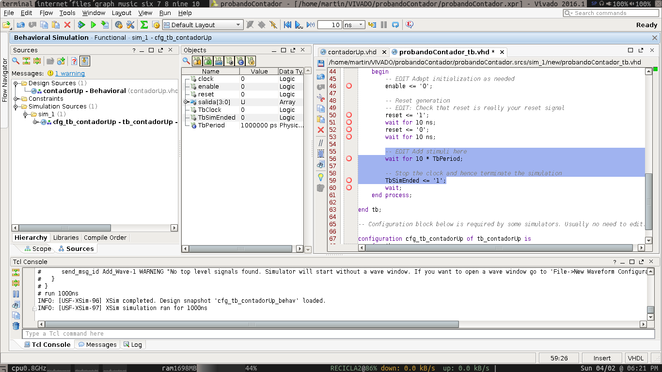662x372 pixels.
Task: Click the Tcl command input field
Action: [334, 334]
